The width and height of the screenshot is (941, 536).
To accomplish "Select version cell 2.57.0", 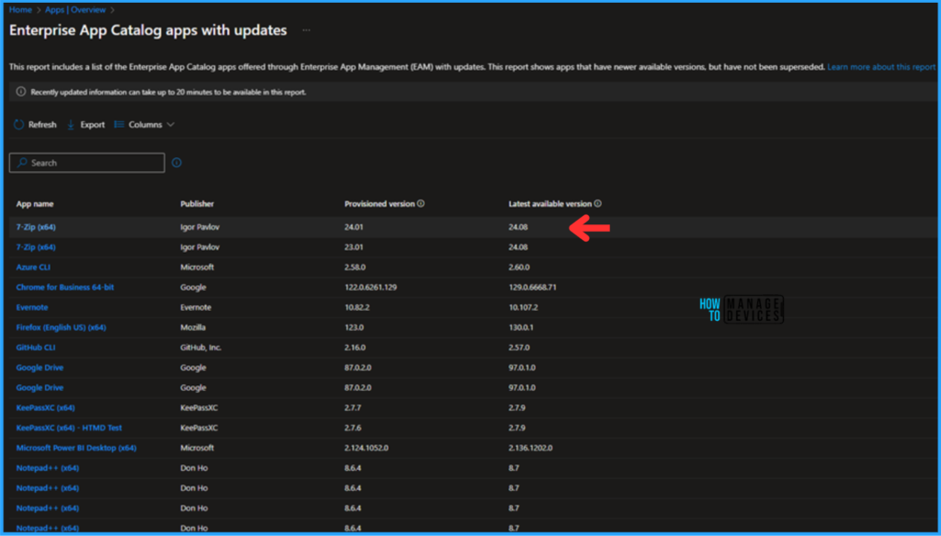I will point(519,348).
